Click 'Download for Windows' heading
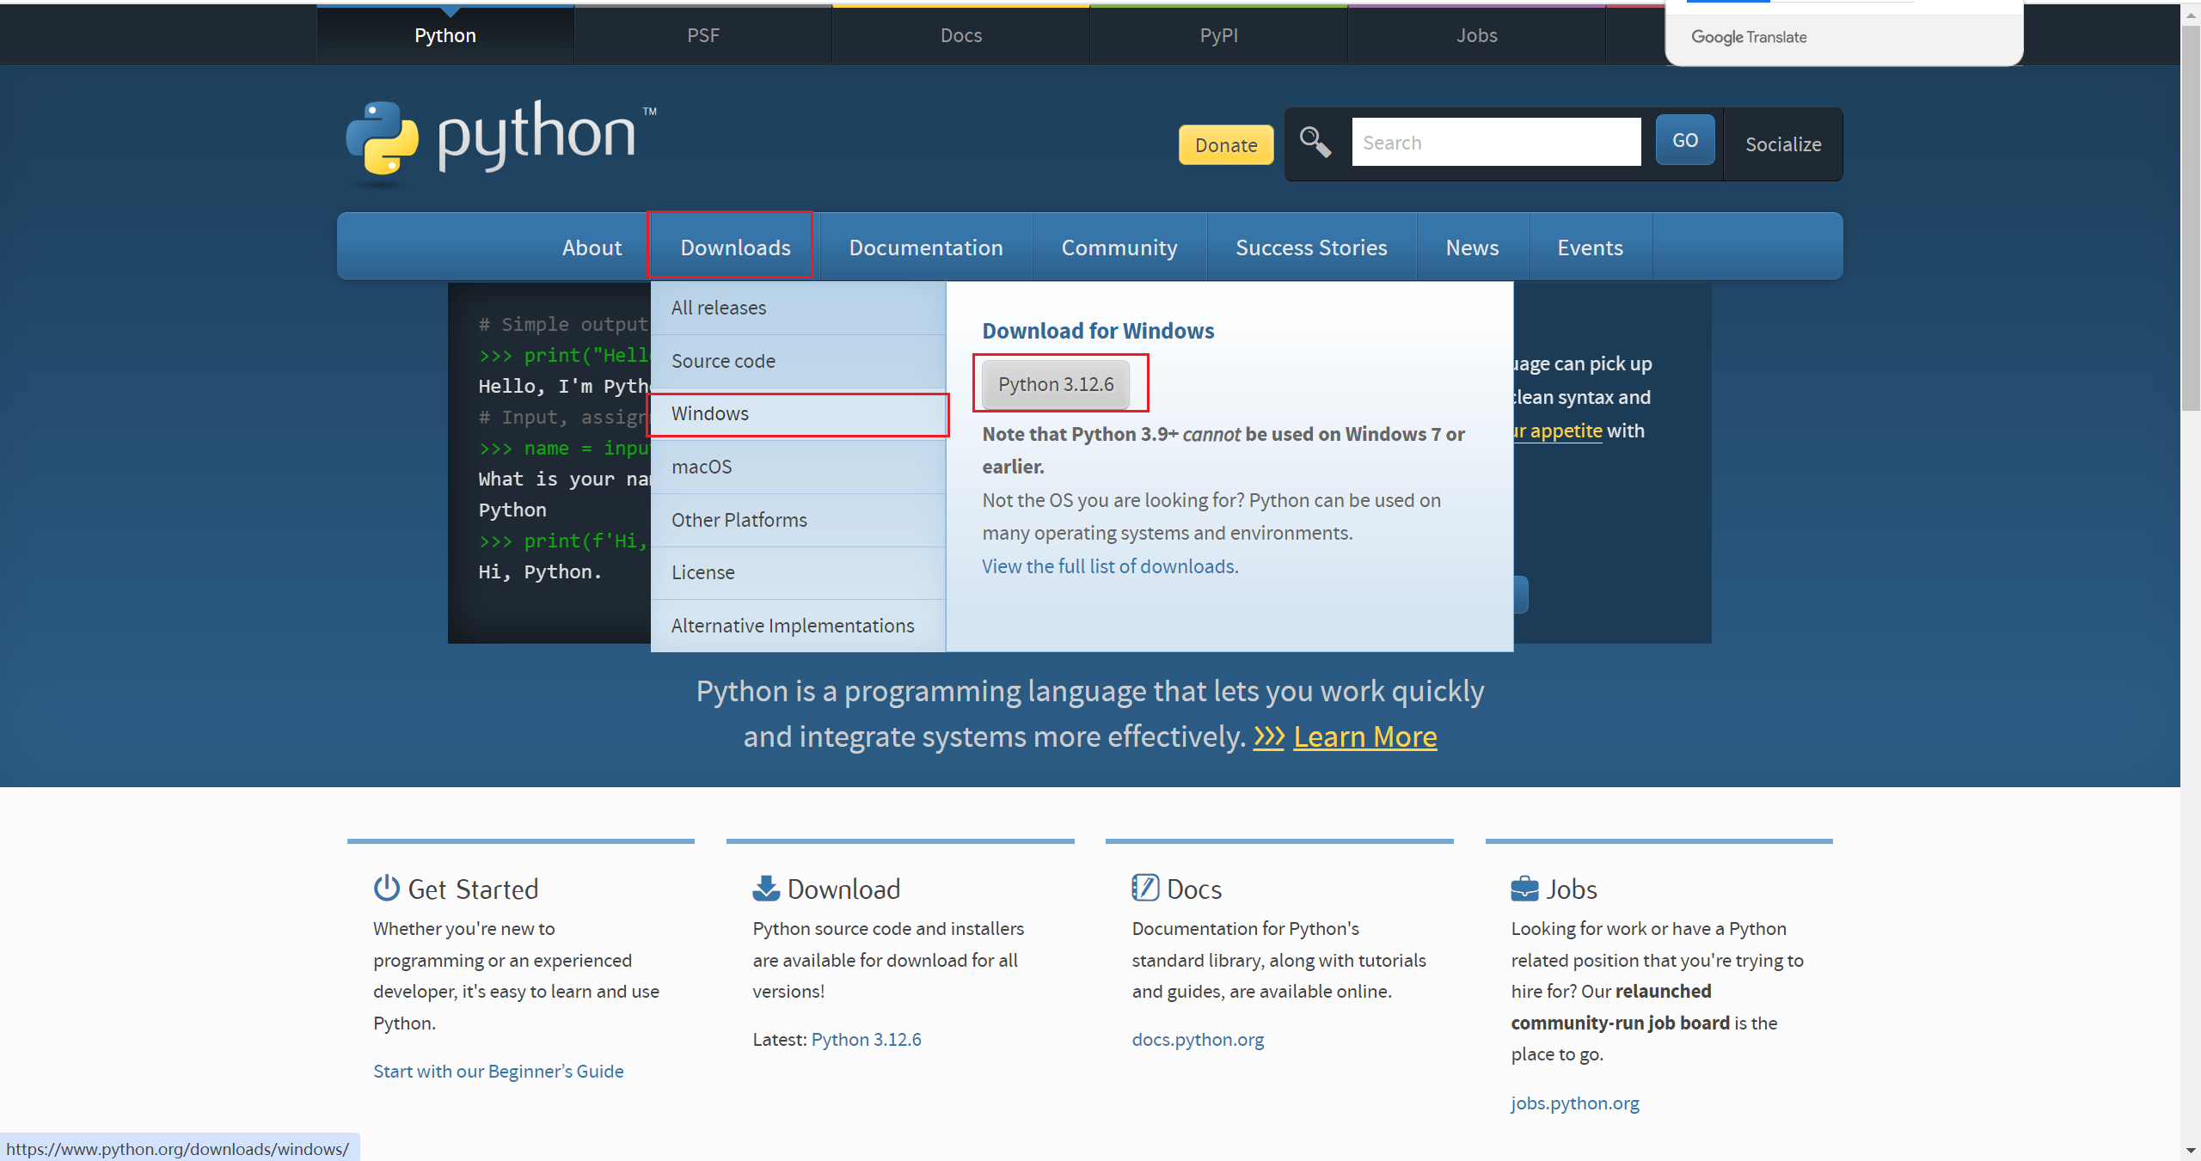This screenshot has width=2201, height=1161. click(x=1098, y=331)
